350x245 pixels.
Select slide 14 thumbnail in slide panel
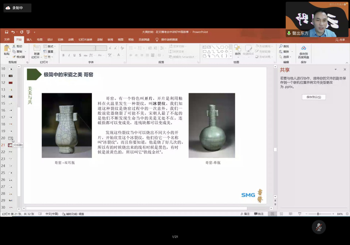[x=11, y=97]
